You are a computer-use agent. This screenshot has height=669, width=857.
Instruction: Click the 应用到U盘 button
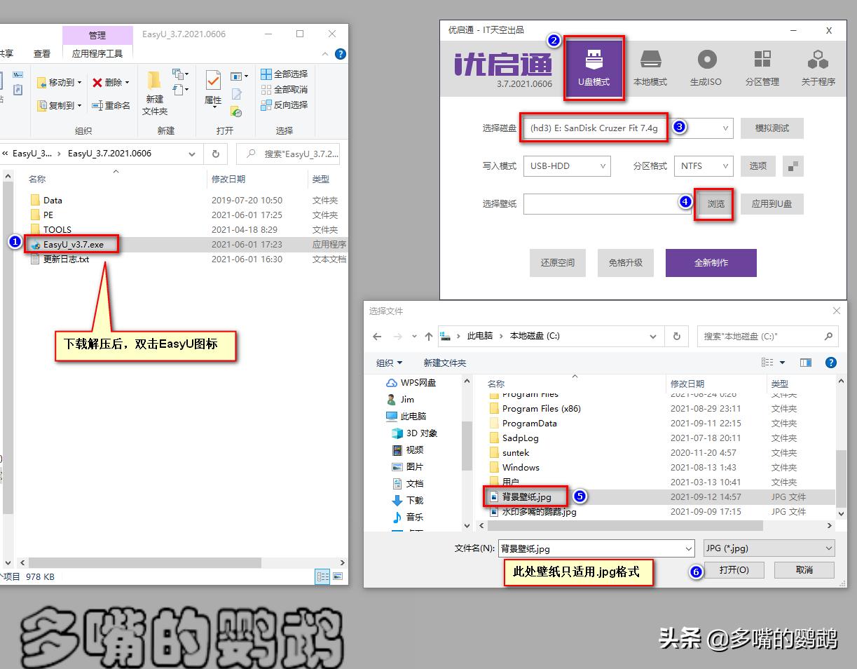point(772,204)
